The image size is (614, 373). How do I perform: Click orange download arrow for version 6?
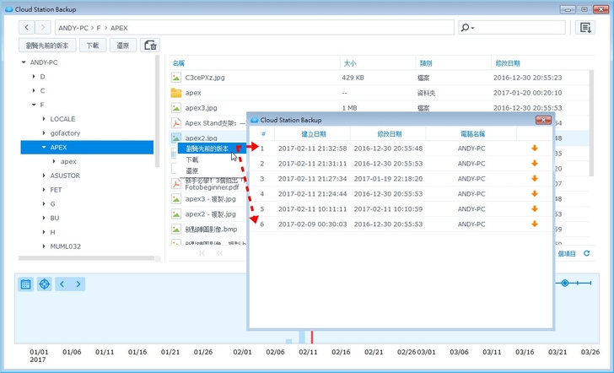point(534,224)
